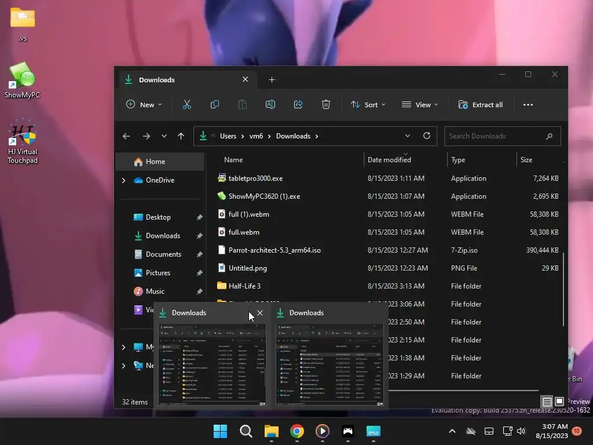
Task: Click Users in breadcrumb path
Action: point(228,136)
